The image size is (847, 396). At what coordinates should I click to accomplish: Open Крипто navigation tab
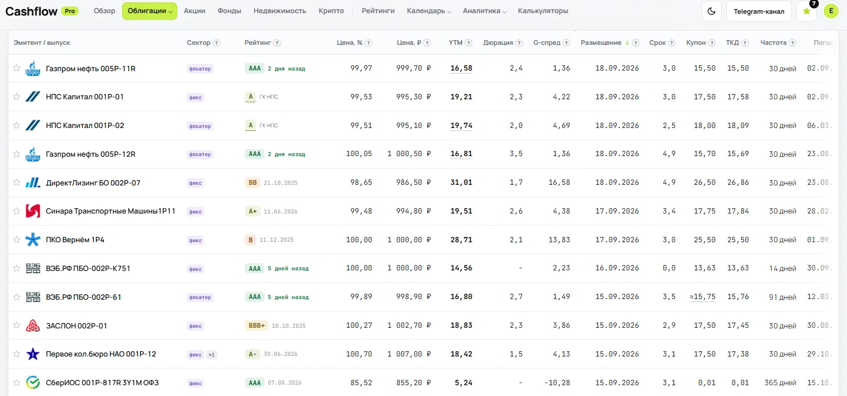(331, 11)
